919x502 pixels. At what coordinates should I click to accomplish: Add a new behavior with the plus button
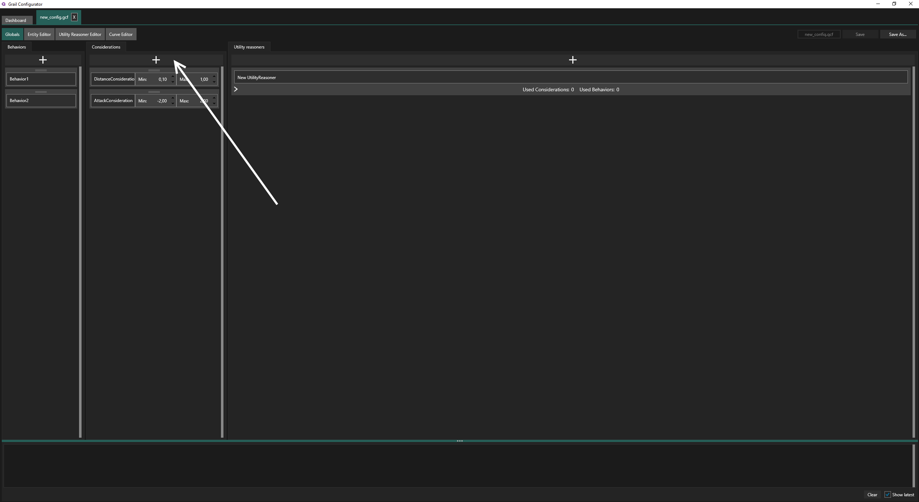pos(43,60)
